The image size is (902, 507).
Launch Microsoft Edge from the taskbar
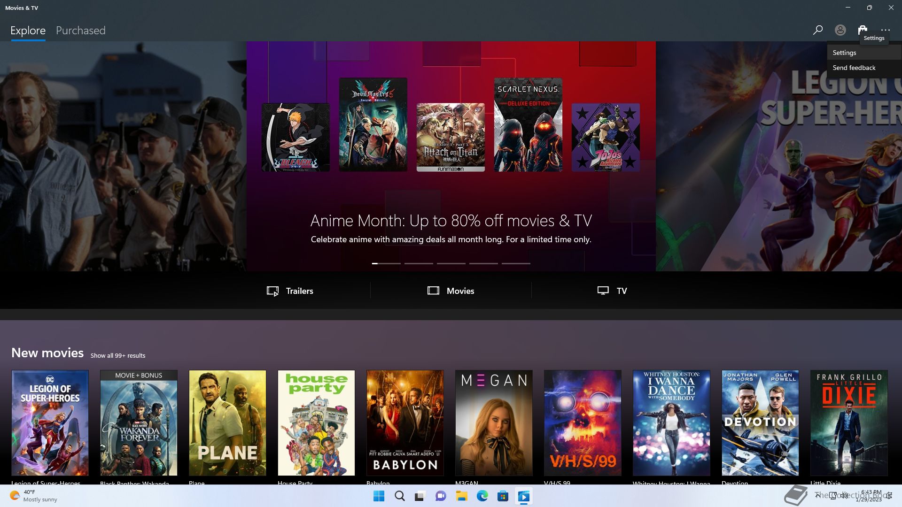pos(482,496)
